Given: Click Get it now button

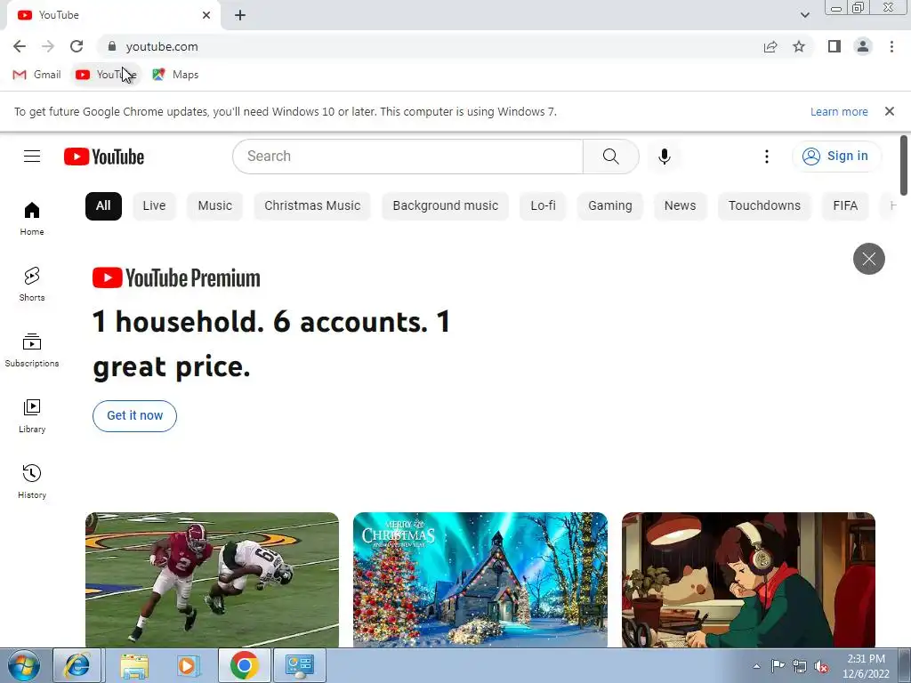Looking at the screenshot, I should click(135, 416).
